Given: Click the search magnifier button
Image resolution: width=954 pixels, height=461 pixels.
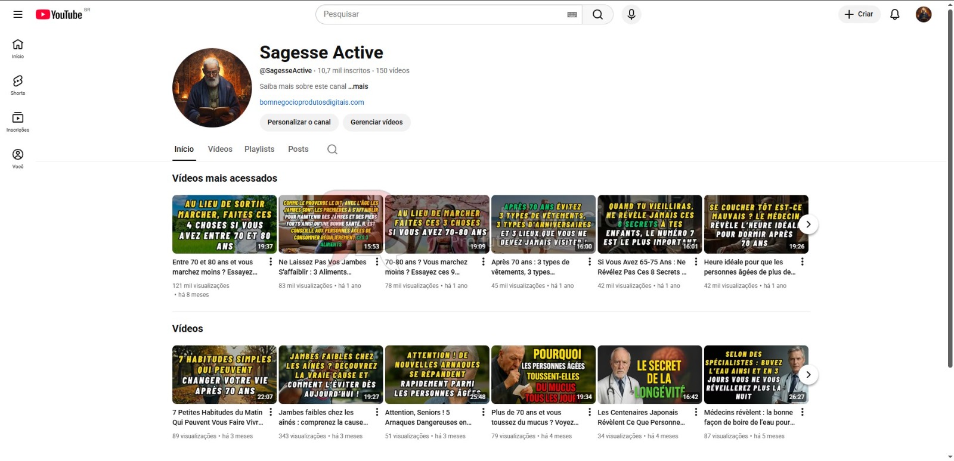Looking at the screenshot, I should pyautogui.click(x=597, y=14).
